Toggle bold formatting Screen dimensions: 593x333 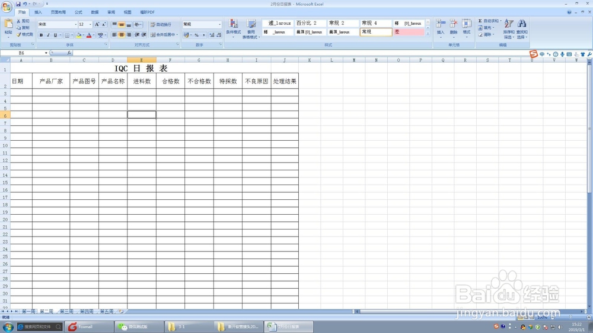click(x=42, y=35)
